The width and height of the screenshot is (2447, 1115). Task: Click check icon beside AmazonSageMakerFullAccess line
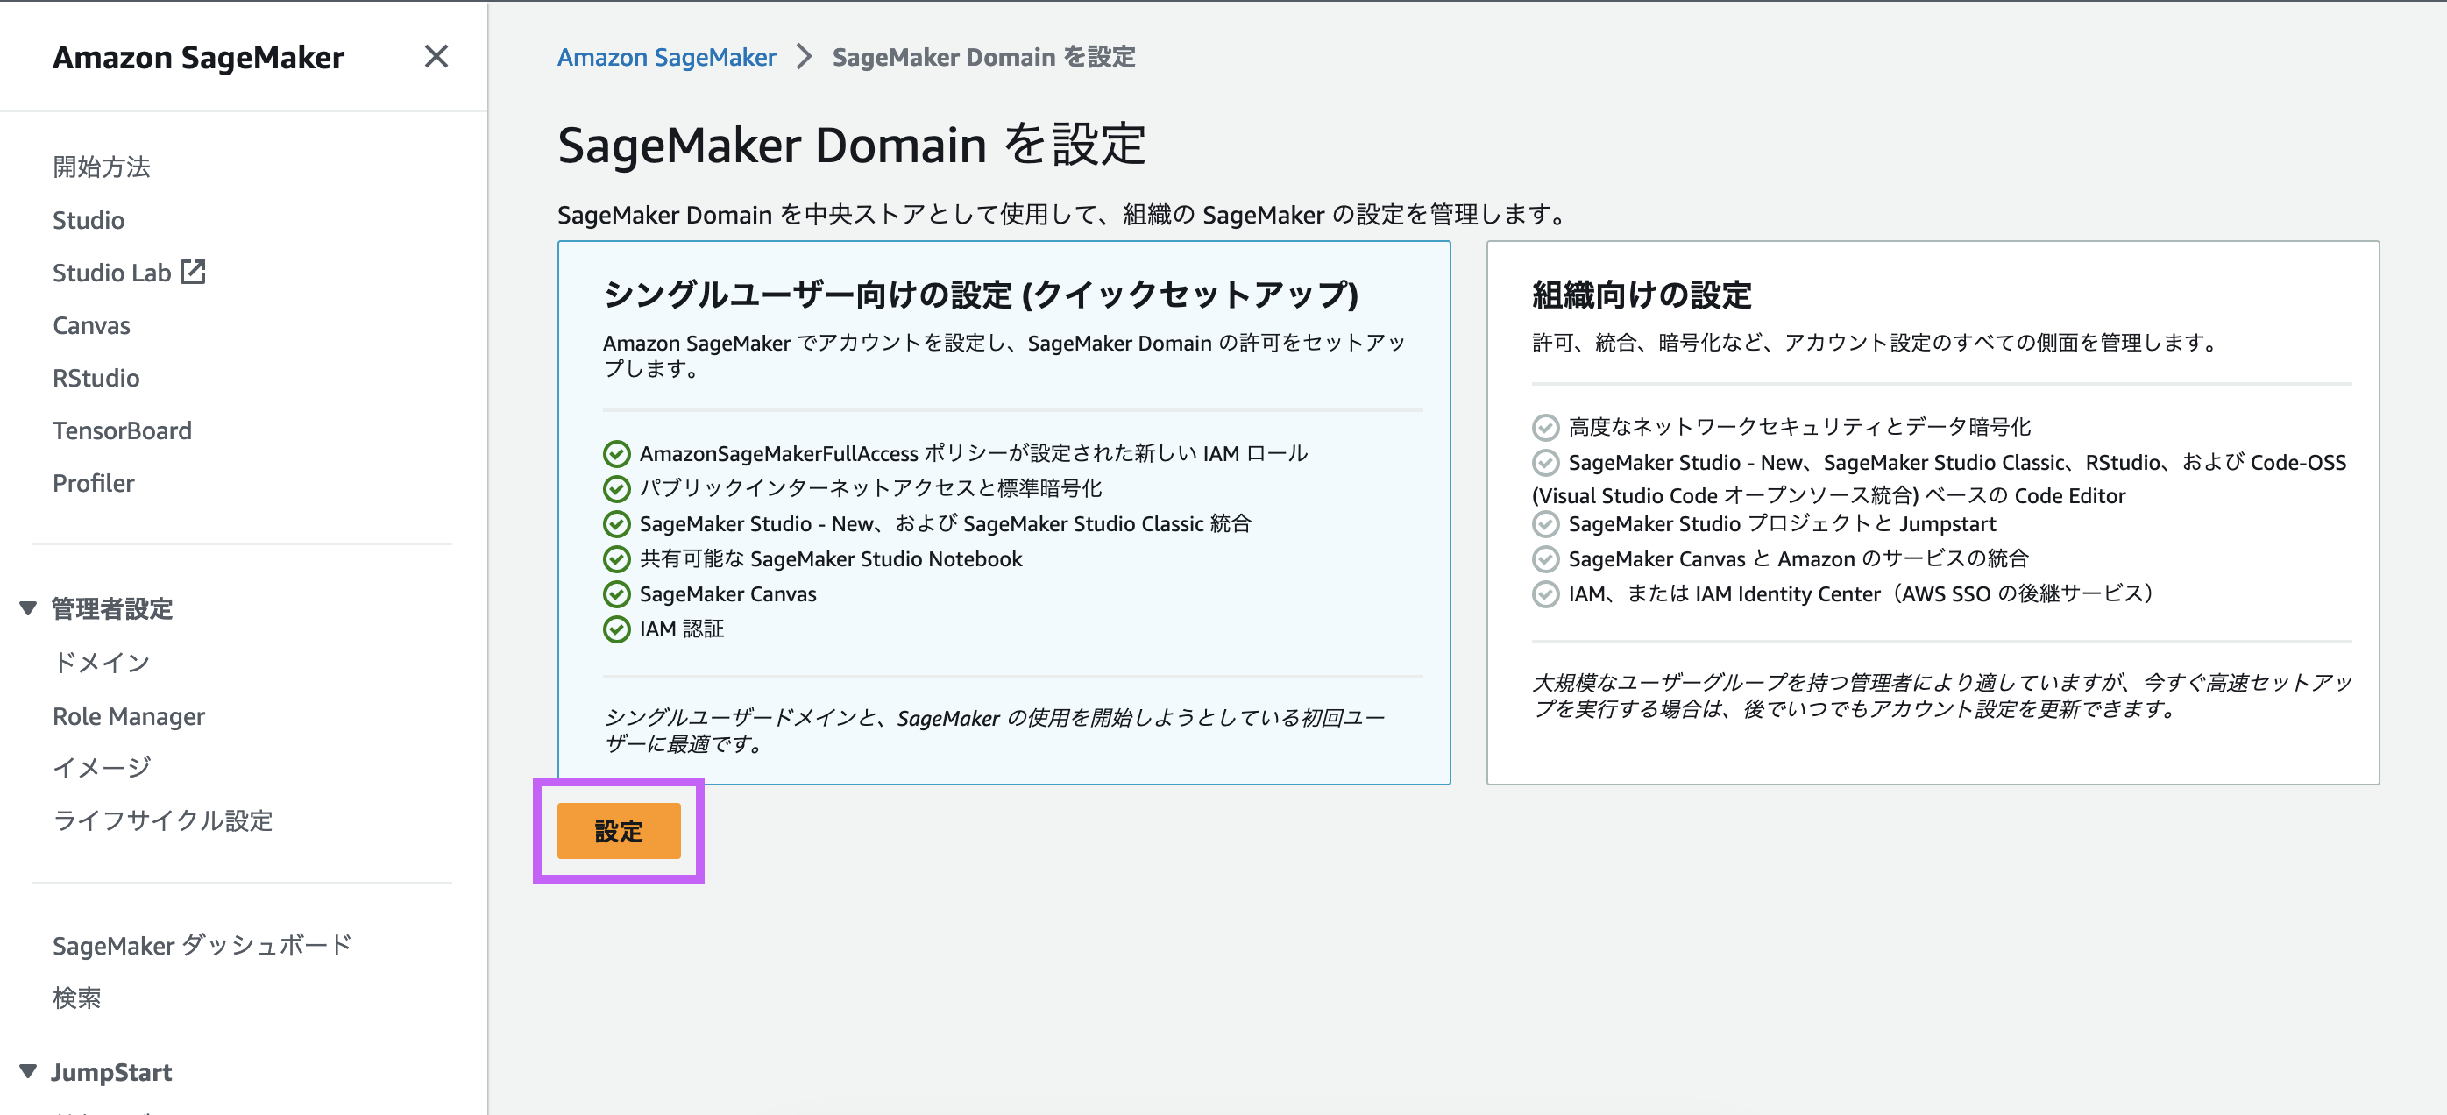point(616,454)
